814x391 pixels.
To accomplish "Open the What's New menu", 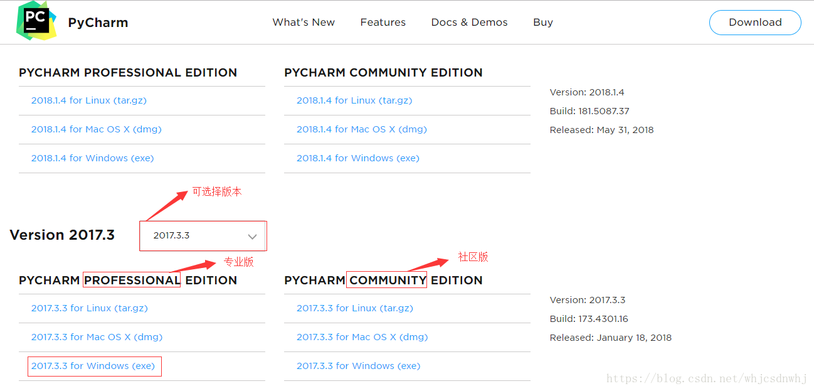I will click(x=304, y=22).
